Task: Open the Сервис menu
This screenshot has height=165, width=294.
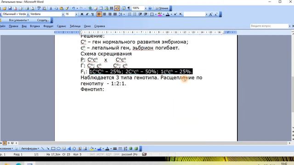Action: point(61,26)
